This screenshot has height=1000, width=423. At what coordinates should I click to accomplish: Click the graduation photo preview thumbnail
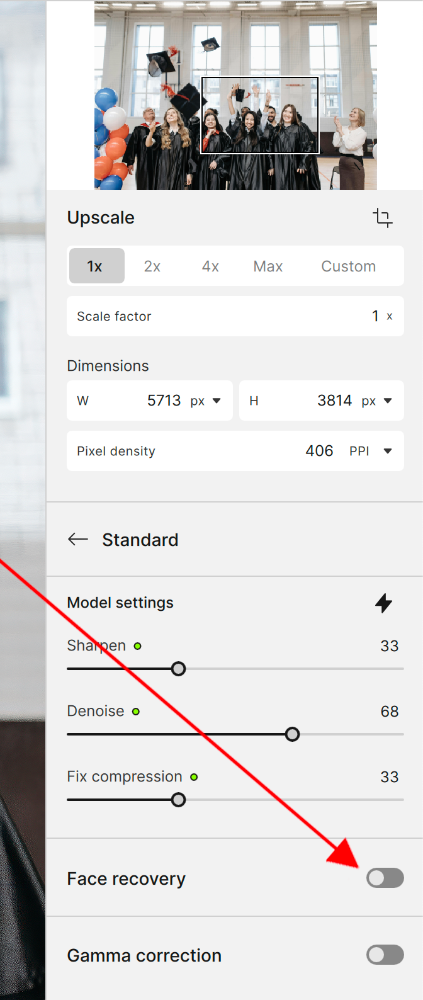click(x=235, y=96)
